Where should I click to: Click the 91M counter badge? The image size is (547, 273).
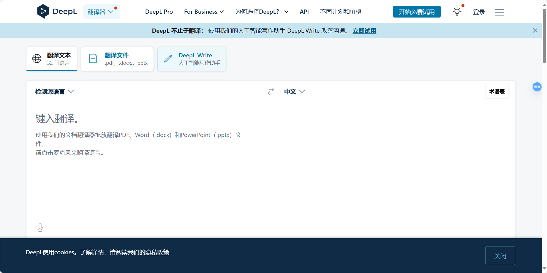coord(537,87)
